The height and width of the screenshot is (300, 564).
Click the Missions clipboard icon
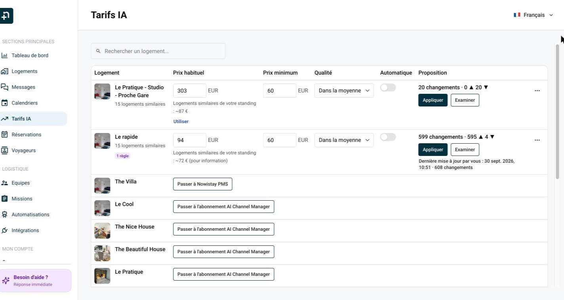tap(5, 199)
